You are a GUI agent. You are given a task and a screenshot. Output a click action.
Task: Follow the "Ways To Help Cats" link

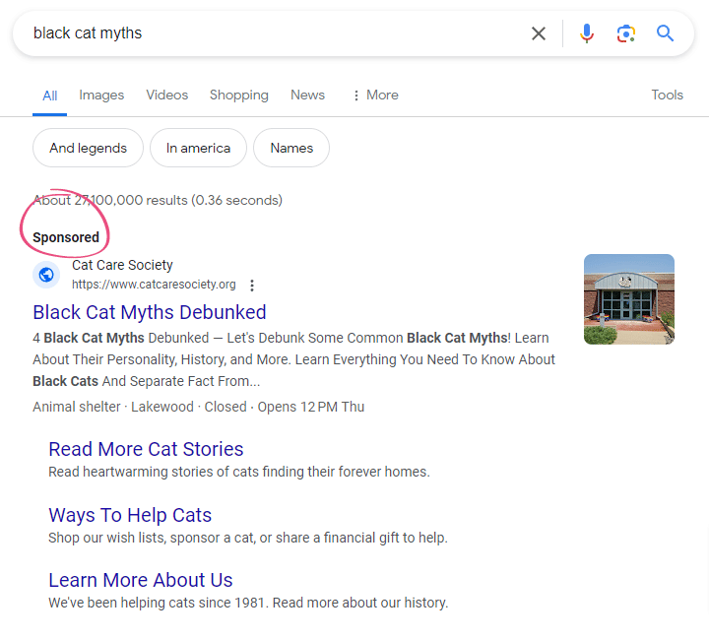point(130,515)
